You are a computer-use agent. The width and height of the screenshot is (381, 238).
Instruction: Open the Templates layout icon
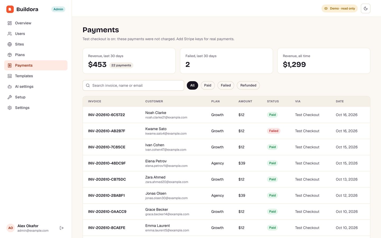(x=10, y=76)
